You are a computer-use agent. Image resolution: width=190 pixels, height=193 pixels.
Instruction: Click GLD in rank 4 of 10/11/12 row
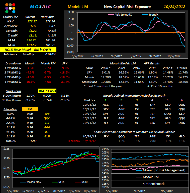tap(152, 123)
